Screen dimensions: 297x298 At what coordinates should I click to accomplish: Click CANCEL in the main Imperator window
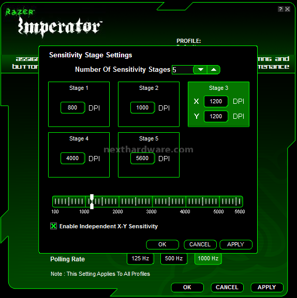[x=227, y=287]
